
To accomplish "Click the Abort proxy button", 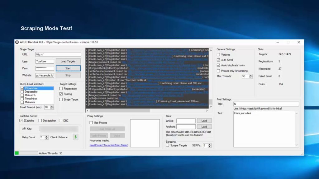I will [x=117, y=135].
